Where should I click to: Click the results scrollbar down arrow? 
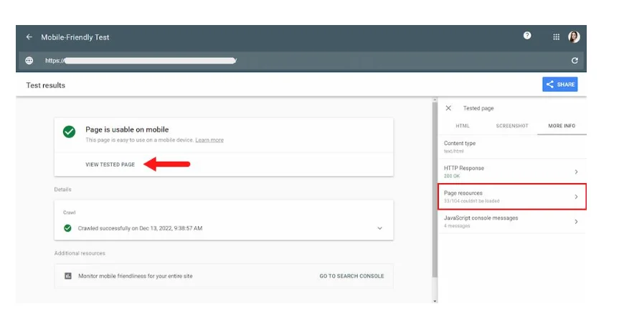[435, 301]
